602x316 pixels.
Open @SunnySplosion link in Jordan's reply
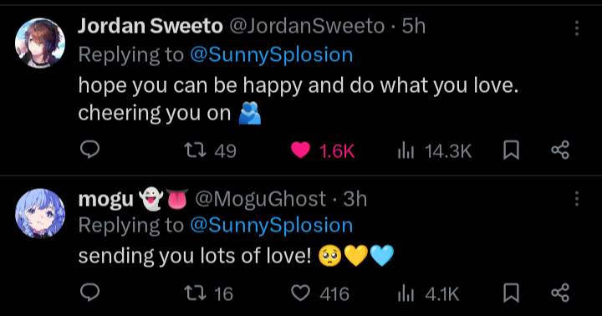[272, 54]
